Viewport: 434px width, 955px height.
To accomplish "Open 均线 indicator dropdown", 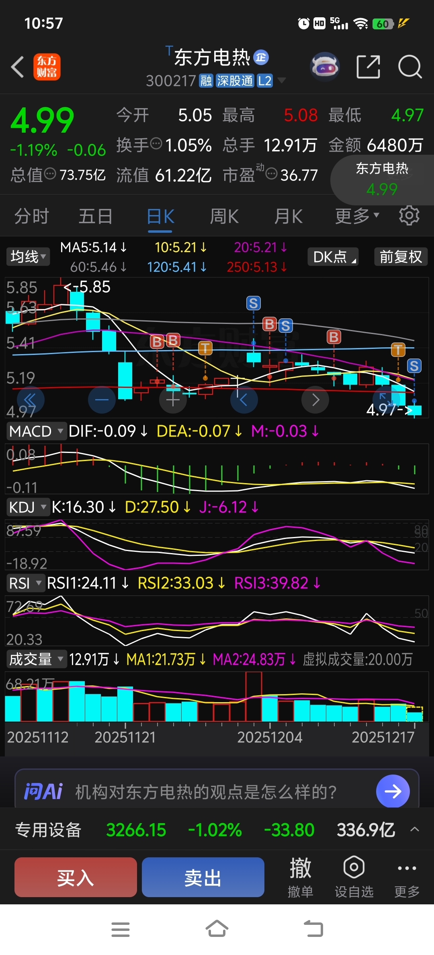I will 28,256.
